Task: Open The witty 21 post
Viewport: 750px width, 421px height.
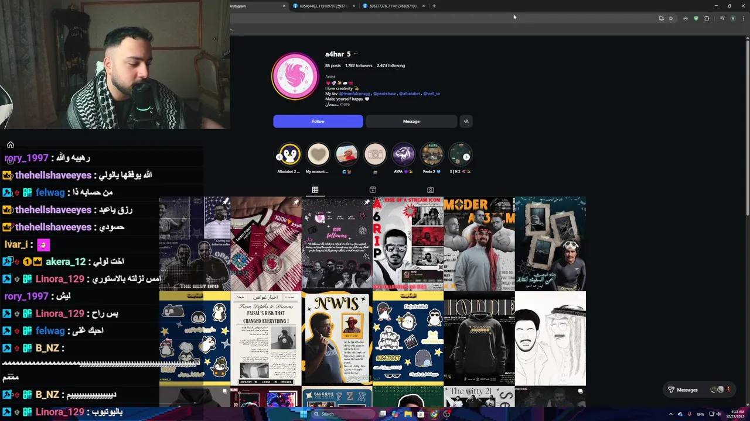Action: coord(479,396)
